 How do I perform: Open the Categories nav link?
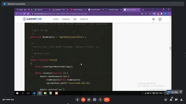66,19
